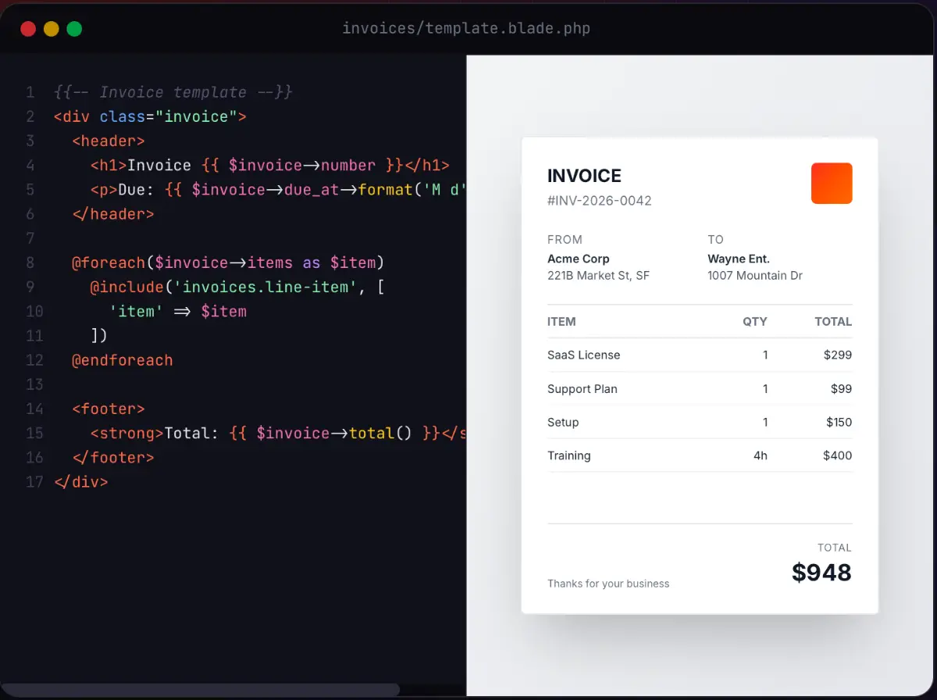Click the green maximize window button
Image resolution: width=937 pixels, height=700 pixels.
[x=74, y=29]
